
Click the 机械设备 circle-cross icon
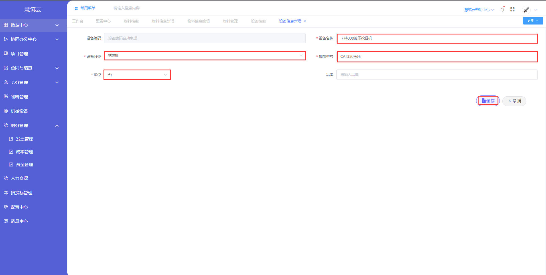click(6, 111)
